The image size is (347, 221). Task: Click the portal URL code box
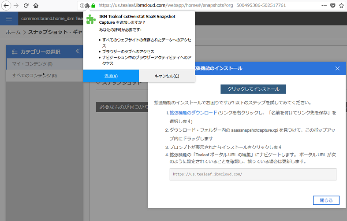pos(253,174)
